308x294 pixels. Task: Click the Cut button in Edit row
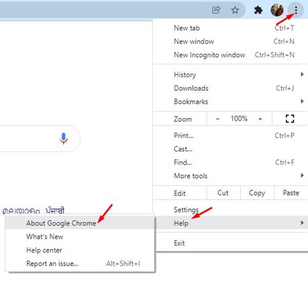coord(223,193)
